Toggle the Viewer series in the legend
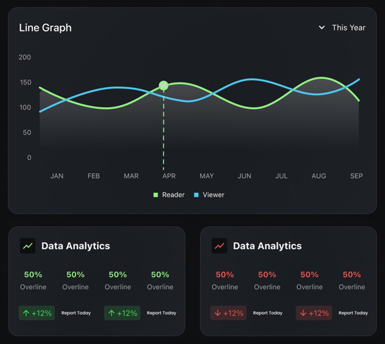385x344 pixels. (x=209, y=195)
